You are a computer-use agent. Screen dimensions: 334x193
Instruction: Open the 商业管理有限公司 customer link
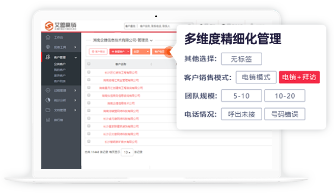121,80
